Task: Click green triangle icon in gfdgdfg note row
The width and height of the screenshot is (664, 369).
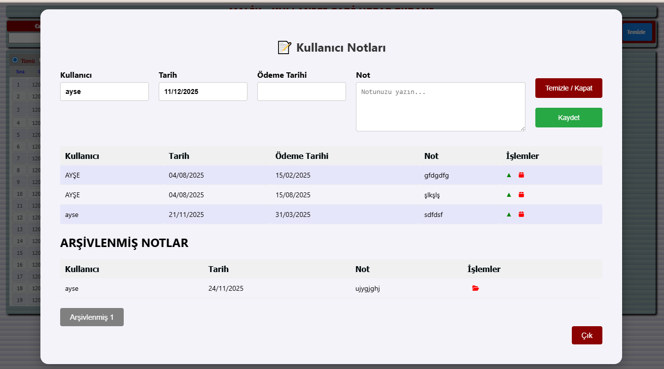Action: coord(509,175)
